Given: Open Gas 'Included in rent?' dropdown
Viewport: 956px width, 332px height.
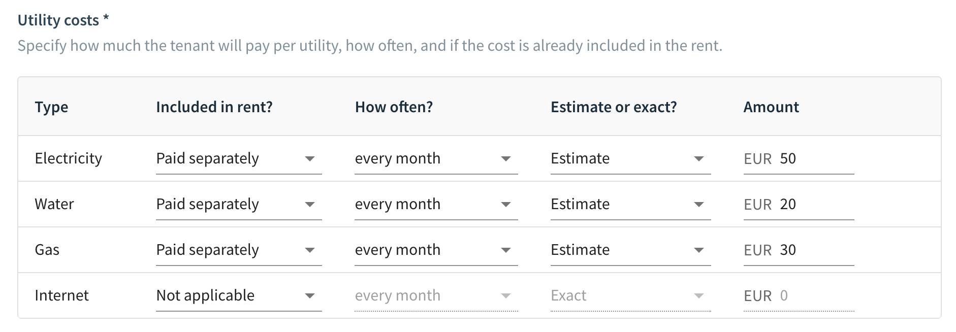Looking at the screenshot, I should click(x=238, y=250).
